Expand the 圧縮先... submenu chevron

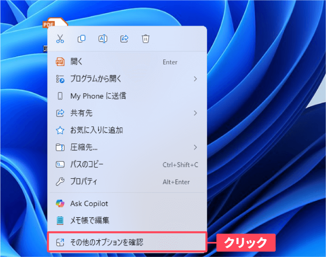pos(195,147)
